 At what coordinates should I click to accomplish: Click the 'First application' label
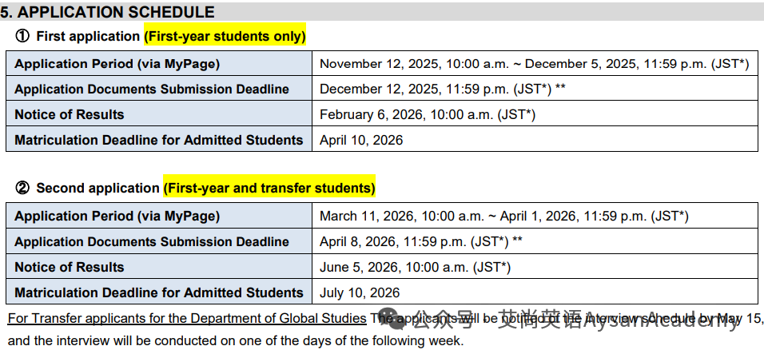[x=88, y=37]
